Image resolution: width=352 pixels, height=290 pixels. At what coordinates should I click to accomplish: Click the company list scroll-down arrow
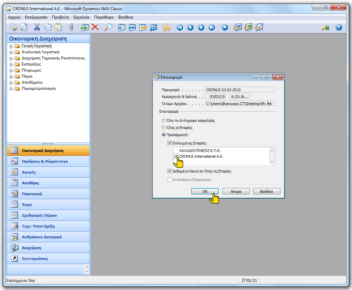coord(272,162)
